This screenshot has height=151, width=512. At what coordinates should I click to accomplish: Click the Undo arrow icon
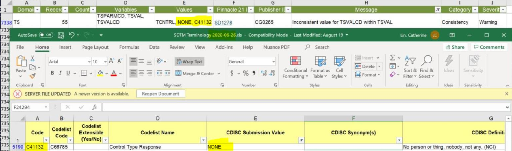[71, 35]
